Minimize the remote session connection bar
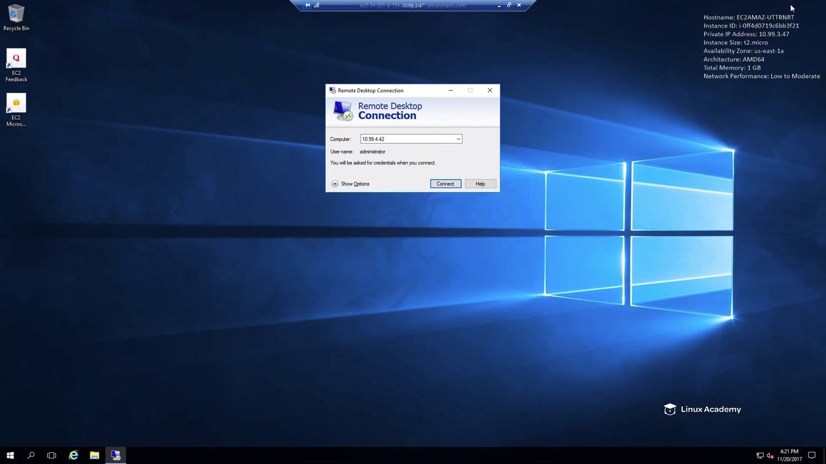This screenshot has width=826, height=464. click(499, 5)
